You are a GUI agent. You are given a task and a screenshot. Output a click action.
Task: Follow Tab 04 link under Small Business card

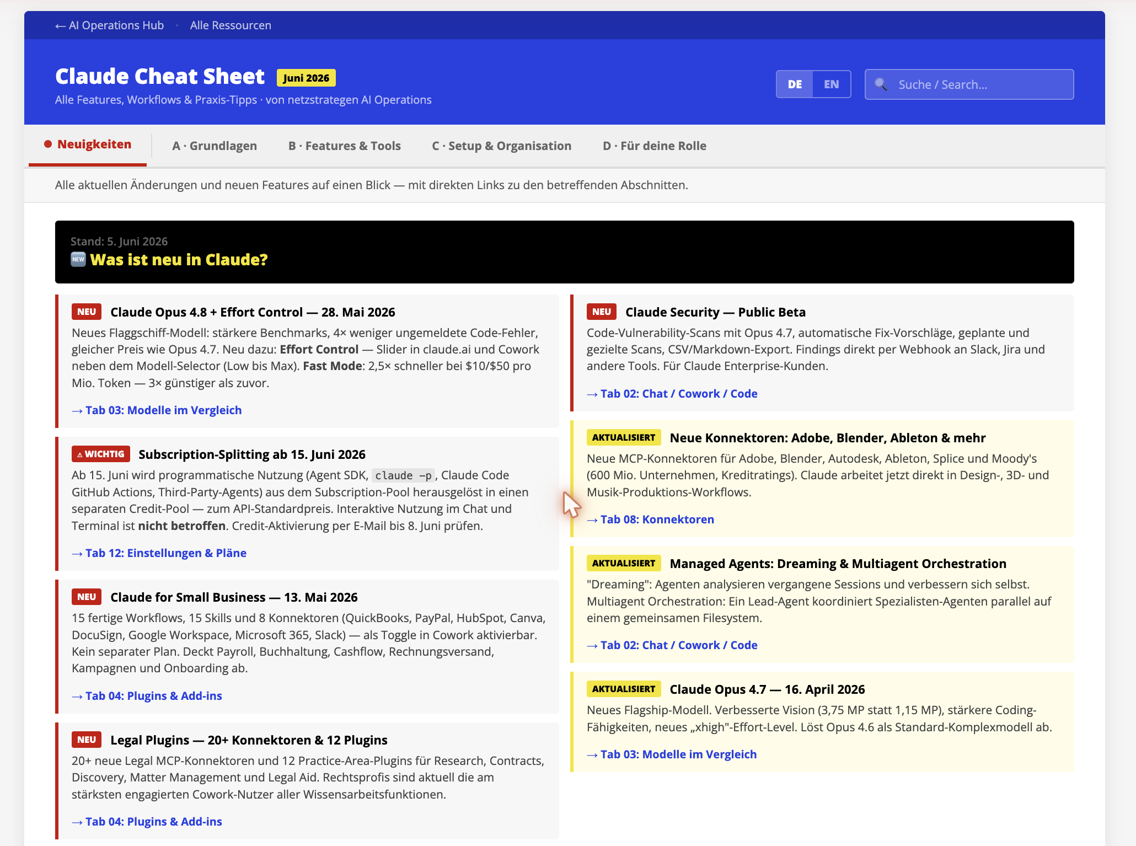[x=147, y=696]
